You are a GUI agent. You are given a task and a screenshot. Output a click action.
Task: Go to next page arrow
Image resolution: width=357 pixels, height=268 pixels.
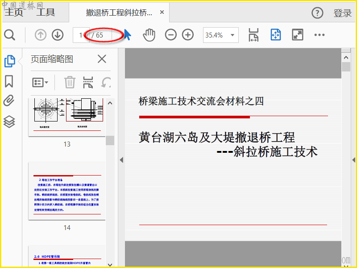point(58,35)
